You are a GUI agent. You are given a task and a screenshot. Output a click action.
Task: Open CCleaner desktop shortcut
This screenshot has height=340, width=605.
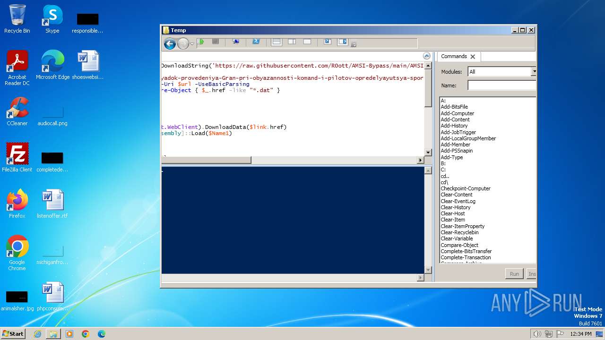pos(17,111)
